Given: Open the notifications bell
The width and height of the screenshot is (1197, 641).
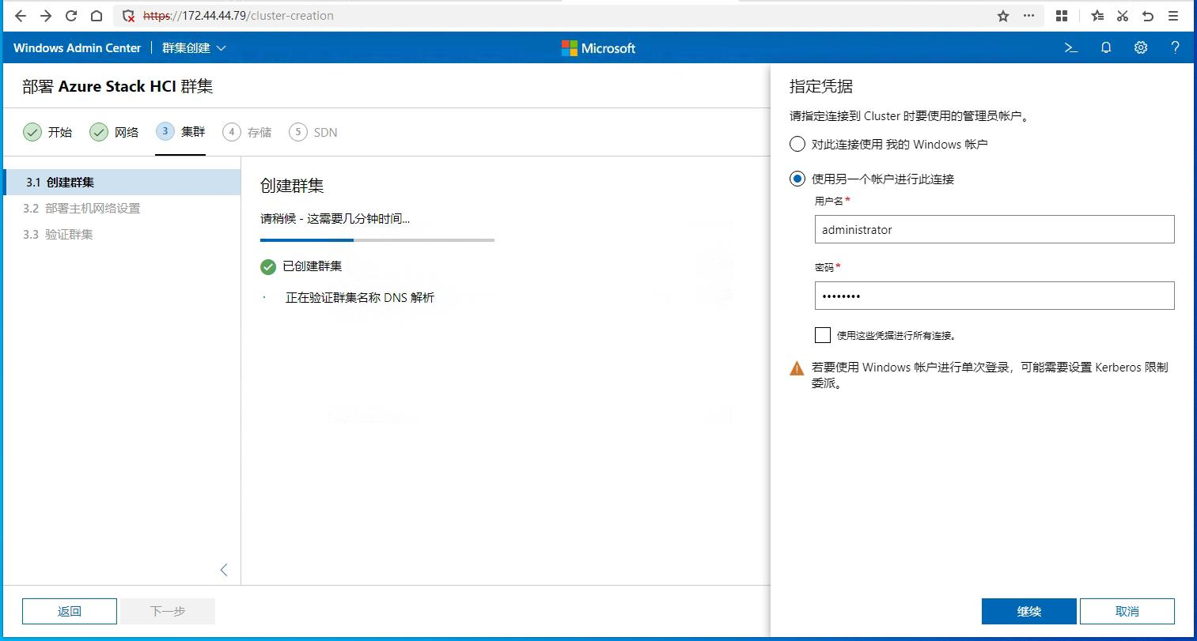Looking at the screenshot, I should coord(1106,47).
